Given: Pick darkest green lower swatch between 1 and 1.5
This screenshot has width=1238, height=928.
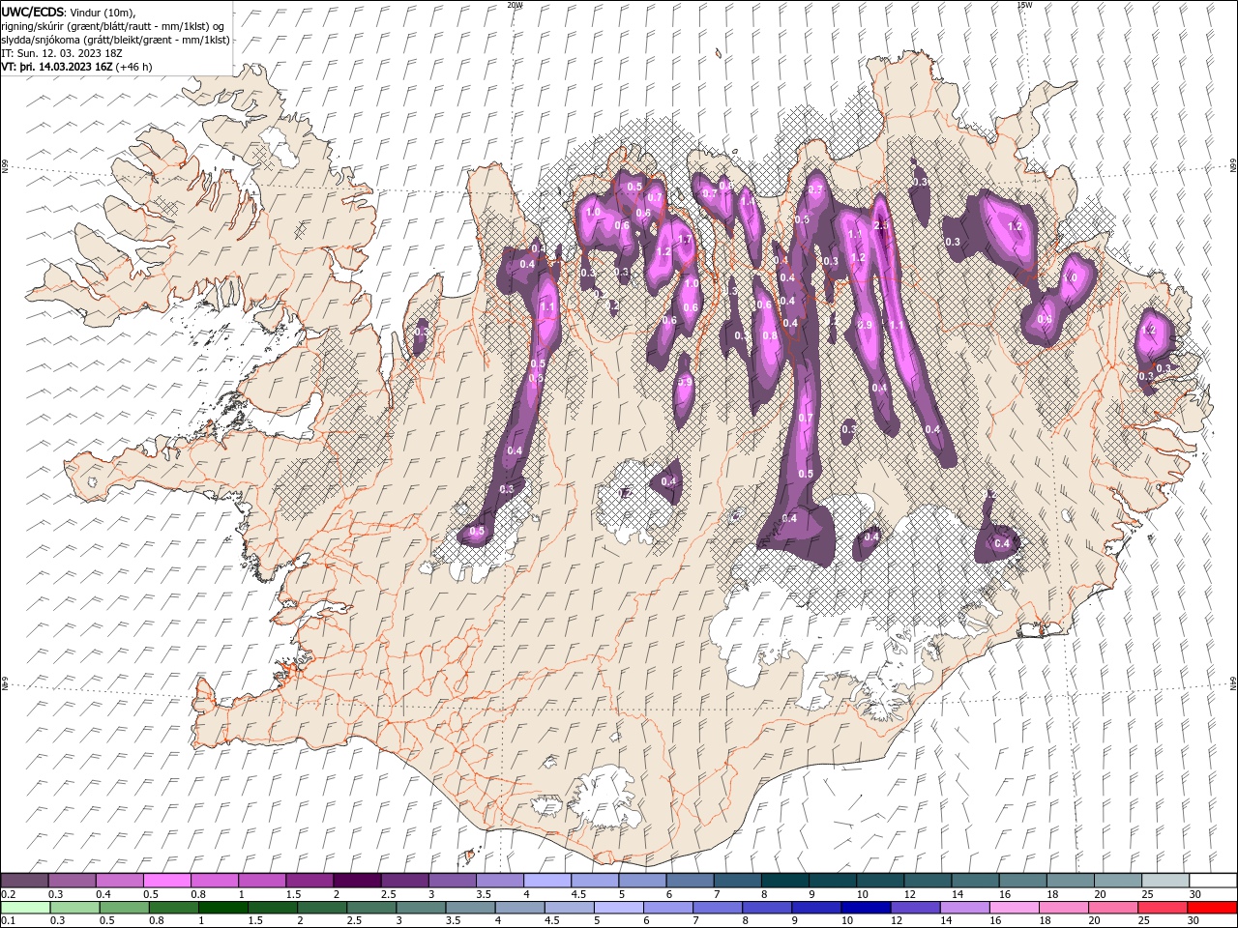Looking at the screenshot, I should [222, 908].
